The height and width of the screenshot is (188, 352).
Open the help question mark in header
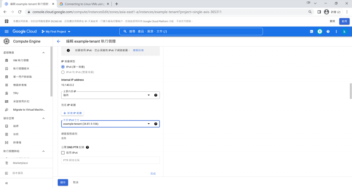[328, 32]
